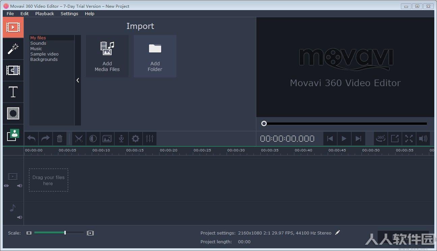Click timeline ruler at 00:00:30

[236, 150]
